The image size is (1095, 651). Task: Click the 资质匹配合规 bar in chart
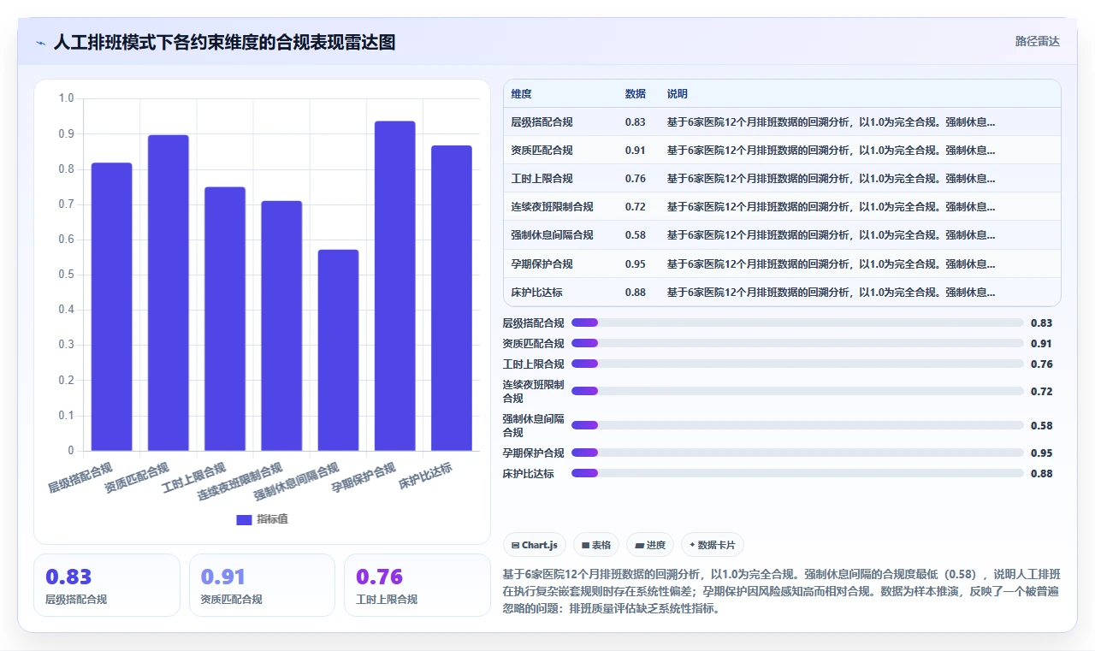click(169, 293)
